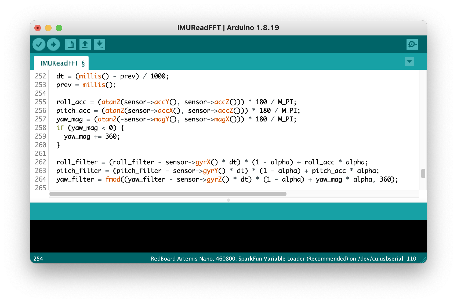Click 'yaw_mag' at start of line 257
The width and height of the screenshot is (457, 303).
pyautogui.click(x=70, y=119)
